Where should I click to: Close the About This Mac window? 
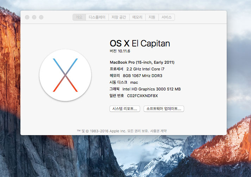[27, 17]
